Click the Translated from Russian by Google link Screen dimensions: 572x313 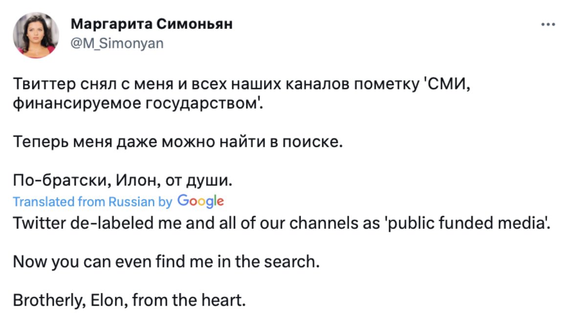117,201
